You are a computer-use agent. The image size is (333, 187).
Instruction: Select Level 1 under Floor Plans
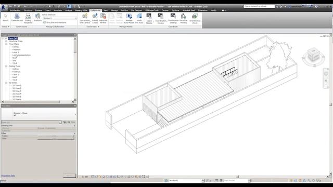coord(16,52)
